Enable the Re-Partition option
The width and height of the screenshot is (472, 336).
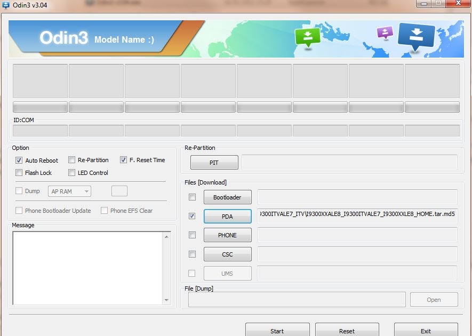click(x=71, y=160)
